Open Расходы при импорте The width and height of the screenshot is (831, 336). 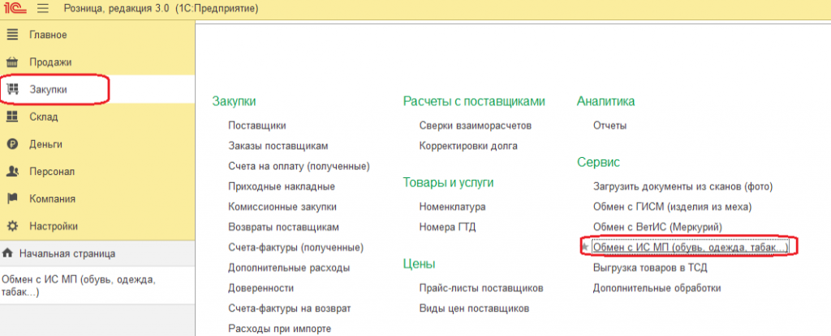[x=279, y=329]
